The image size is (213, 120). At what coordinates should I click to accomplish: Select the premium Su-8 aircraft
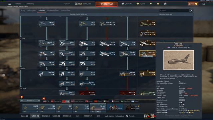[147, 23]
